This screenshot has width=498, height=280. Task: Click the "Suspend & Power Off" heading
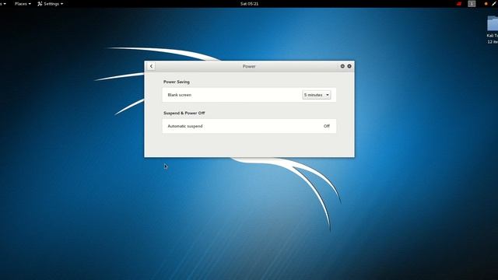point(184,113)
